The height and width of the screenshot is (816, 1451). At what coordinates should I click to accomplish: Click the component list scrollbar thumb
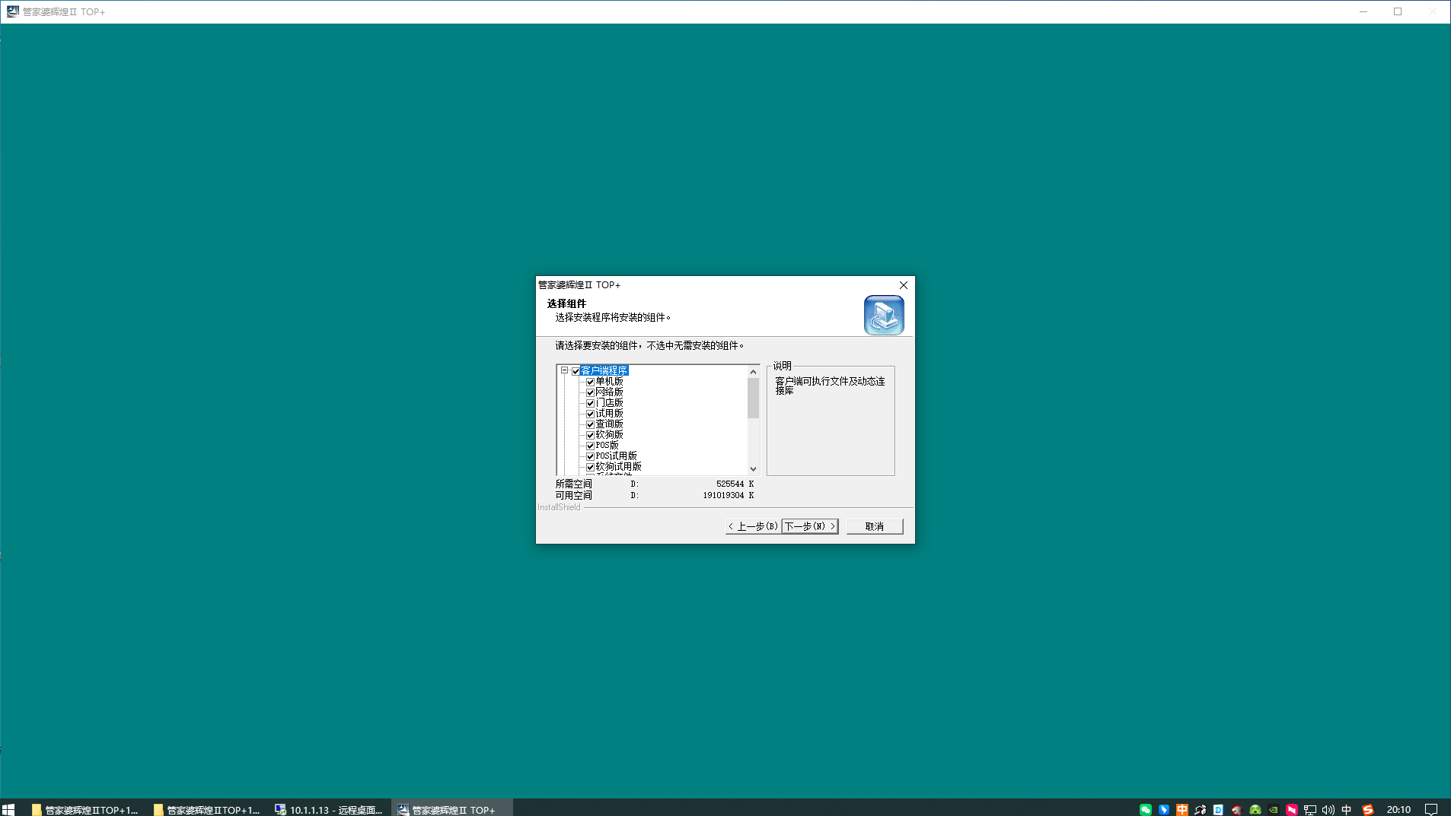click(x=753, y=398)
